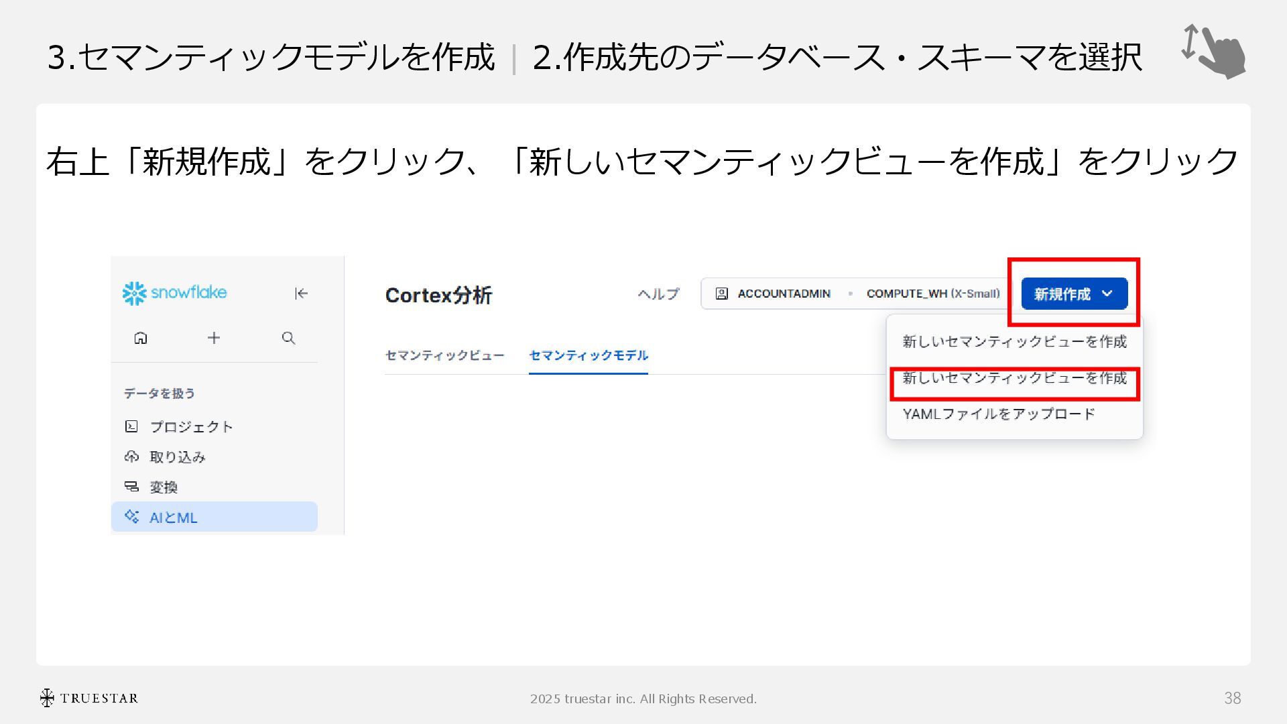
Task: Switch to the セマンティックビュー tab
Action: pos(444,355)
